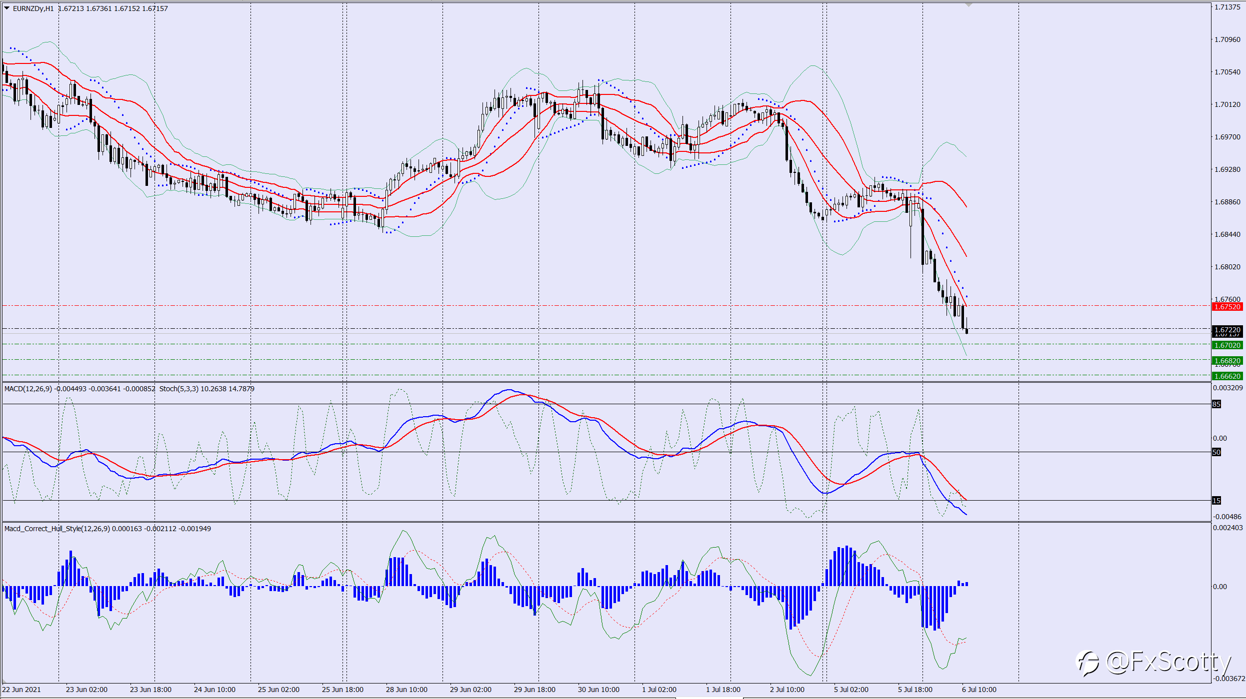Image resolution: width=1246 pixels, height=699 pixels.
Task: Click the 5 Jul 18:00 time label
Action: tap(915, 690)
